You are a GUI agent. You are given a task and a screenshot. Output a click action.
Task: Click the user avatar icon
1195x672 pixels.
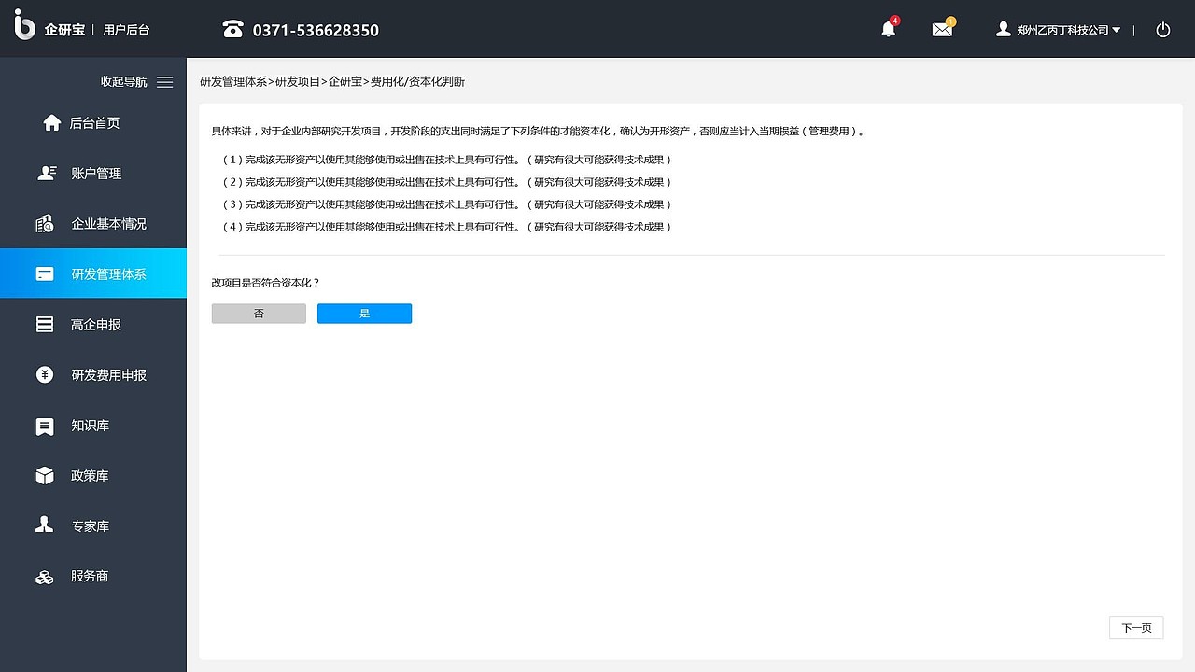pos(1004,29)
